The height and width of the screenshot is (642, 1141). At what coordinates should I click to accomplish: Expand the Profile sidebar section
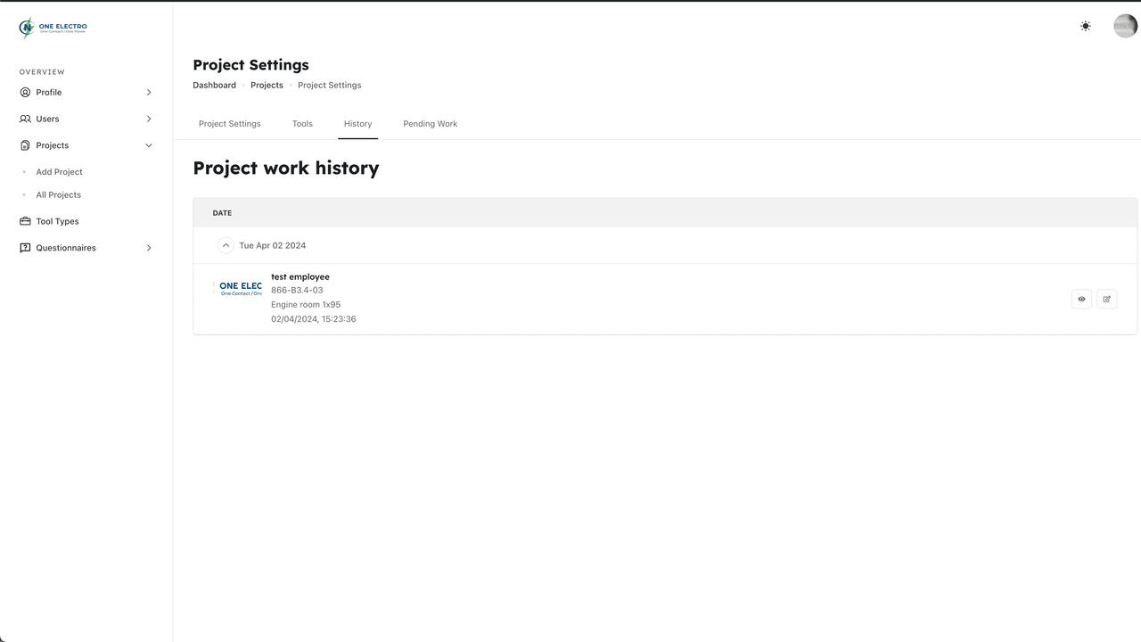point(149,93)
